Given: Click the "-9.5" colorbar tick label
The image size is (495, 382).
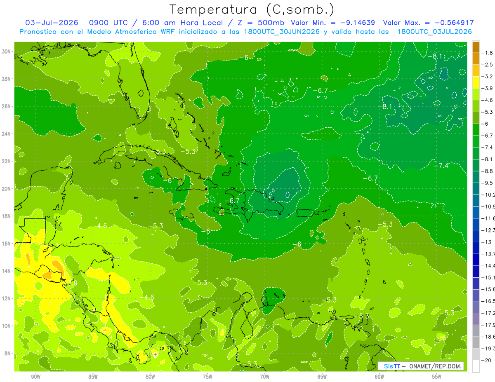Looking at the screenshot, I should pos(488,183).
